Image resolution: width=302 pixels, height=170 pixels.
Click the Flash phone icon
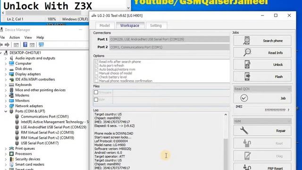[247, 76]
